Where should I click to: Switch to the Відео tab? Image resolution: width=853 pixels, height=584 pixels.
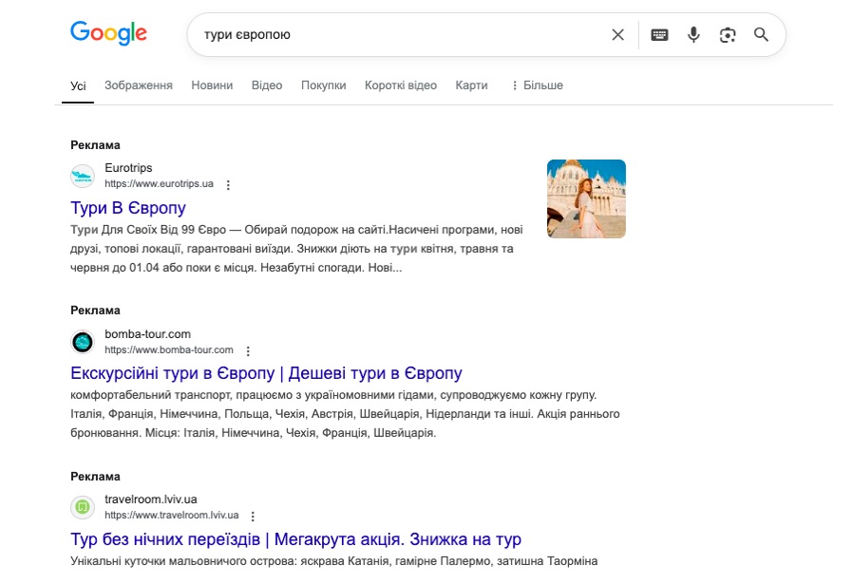[x=267, y=85]
